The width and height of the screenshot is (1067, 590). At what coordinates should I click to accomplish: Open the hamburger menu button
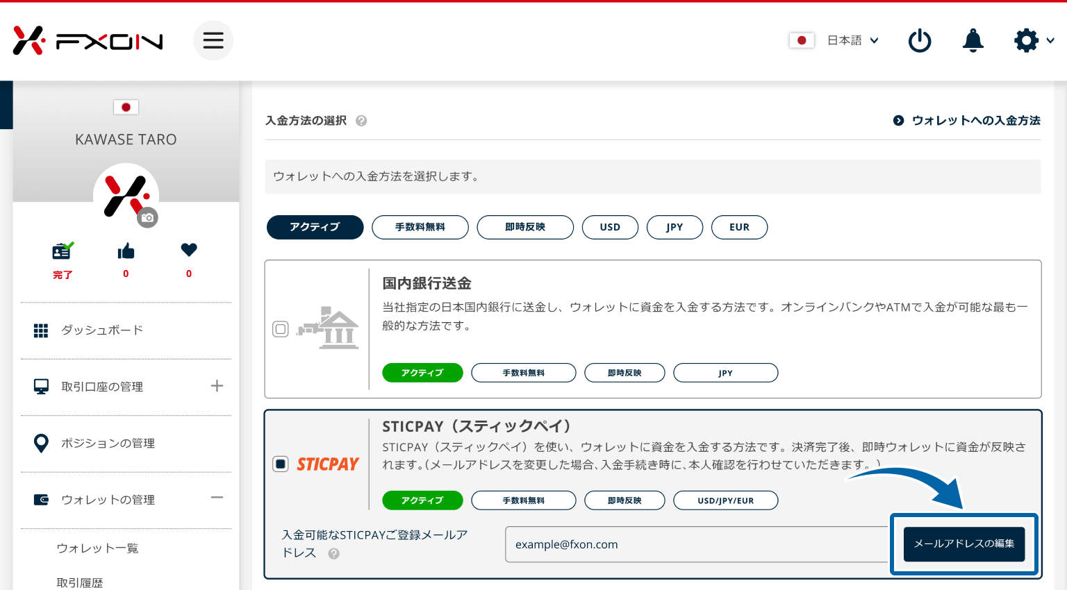213,40
